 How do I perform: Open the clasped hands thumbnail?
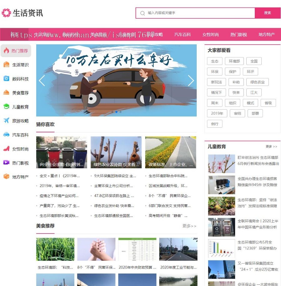pos(96,249)
